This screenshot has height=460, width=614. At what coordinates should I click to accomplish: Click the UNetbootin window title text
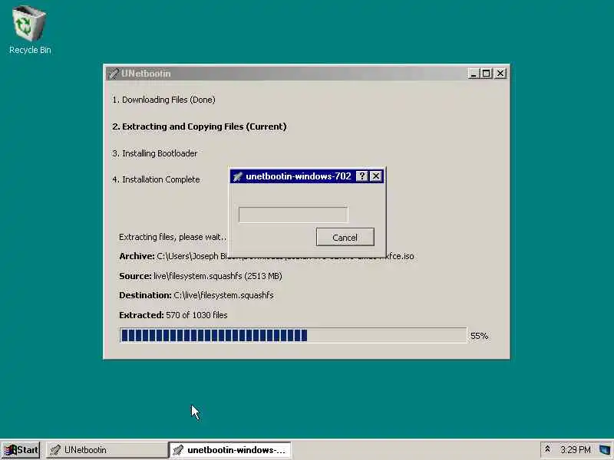146,74
